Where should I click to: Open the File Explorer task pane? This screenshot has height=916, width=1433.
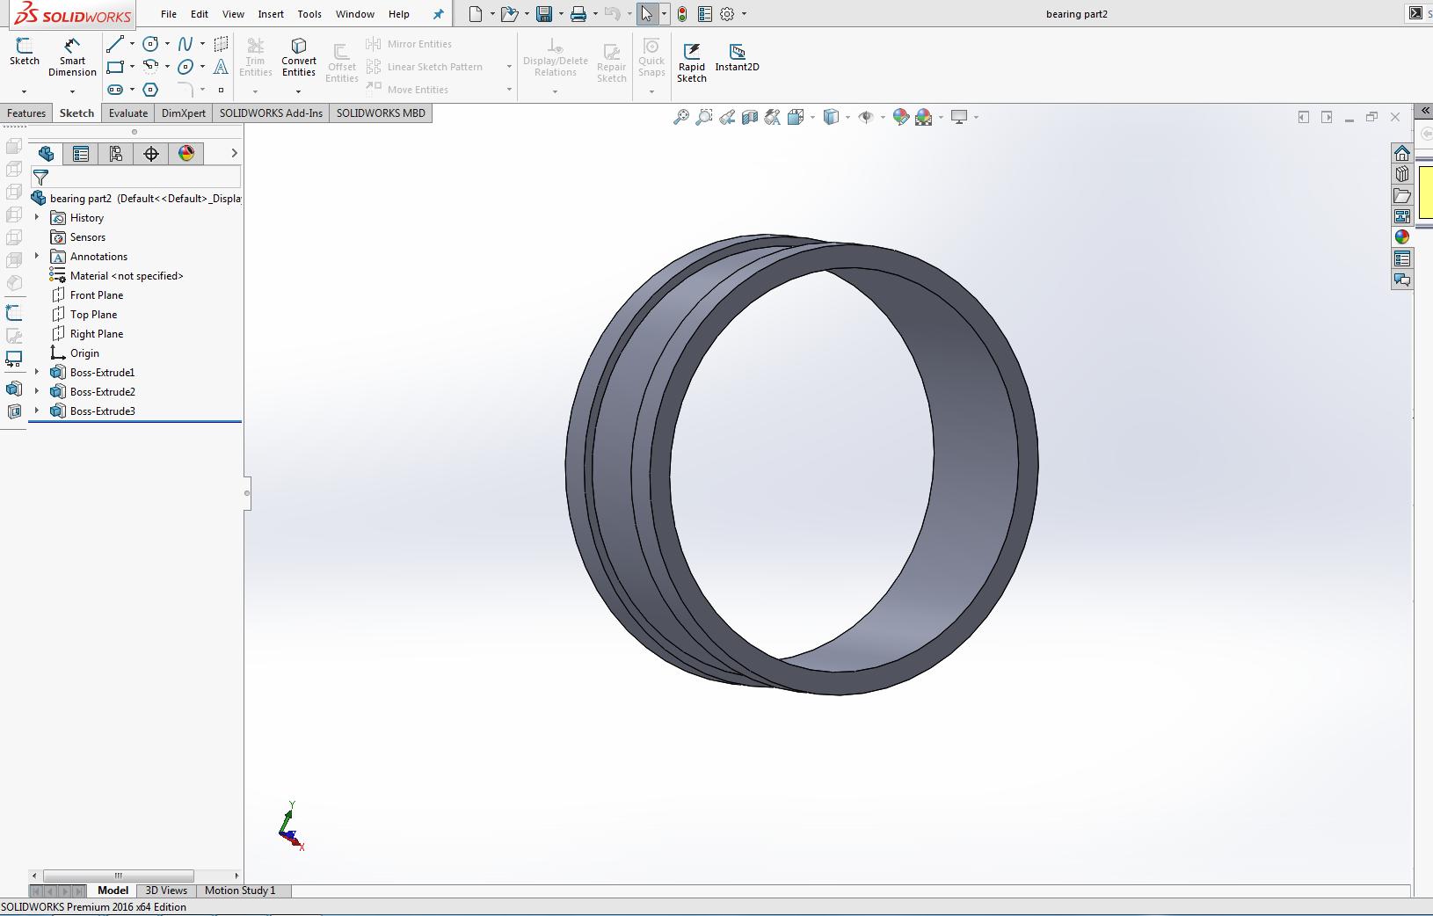click(1402, 195)
